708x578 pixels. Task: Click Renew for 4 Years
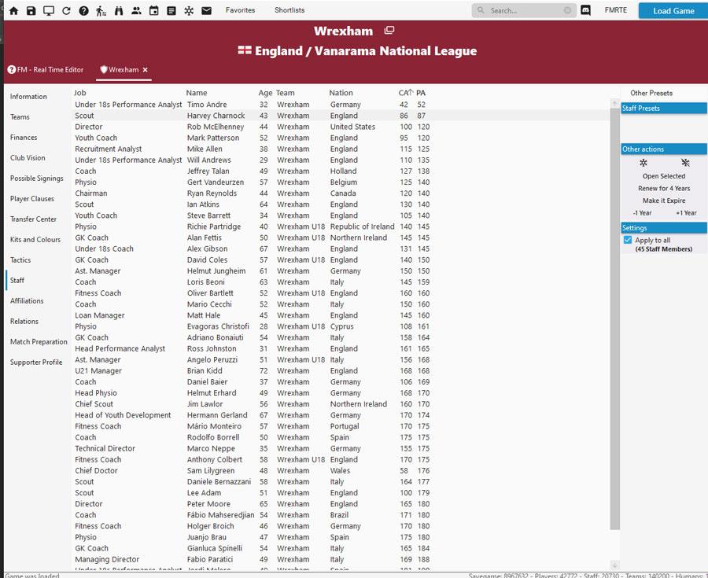[x=664, y=188]
